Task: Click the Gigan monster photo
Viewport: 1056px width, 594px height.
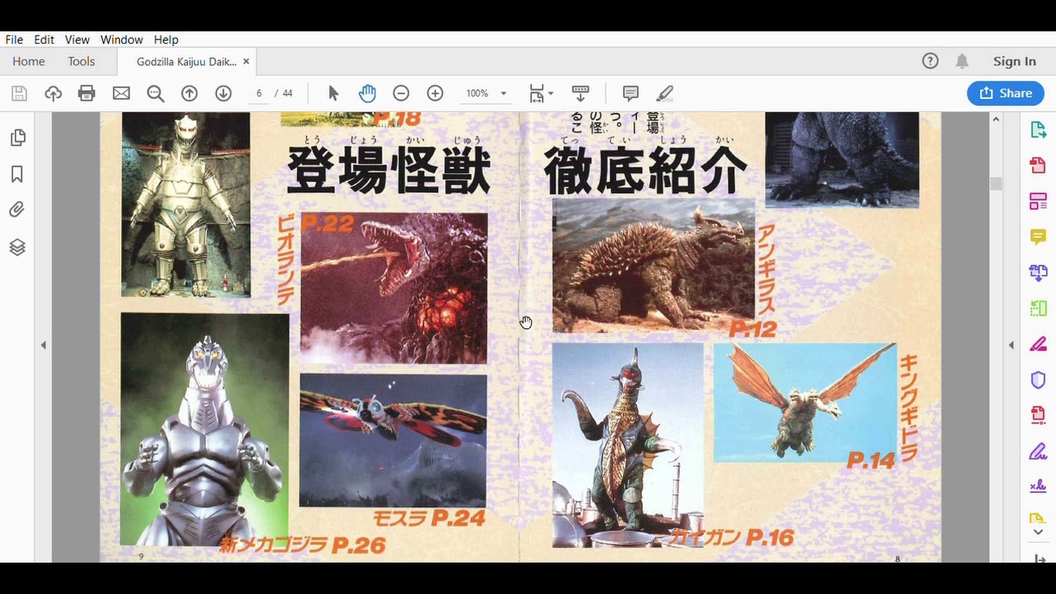Action: tap(627, 445)
